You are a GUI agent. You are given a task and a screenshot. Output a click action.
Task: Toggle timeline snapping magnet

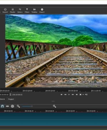click(2, 106)
